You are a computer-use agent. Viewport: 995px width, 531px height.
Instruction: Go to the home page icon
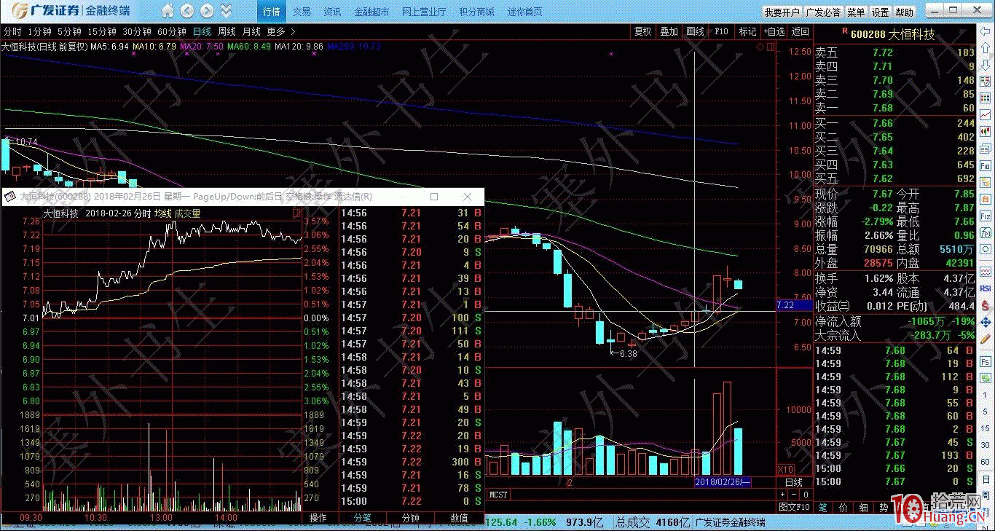168,11
